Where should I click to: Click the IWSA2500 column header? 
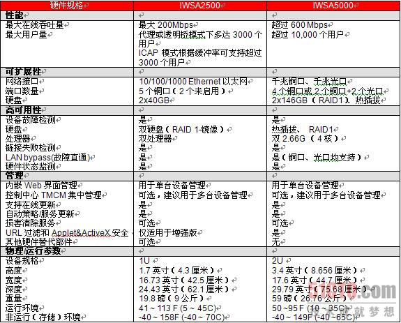coord(199,6)
